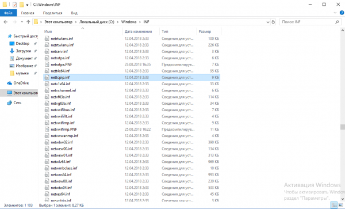Click the netv1x64.inf file icon
The image size is (345, 209).
point(47,84)
